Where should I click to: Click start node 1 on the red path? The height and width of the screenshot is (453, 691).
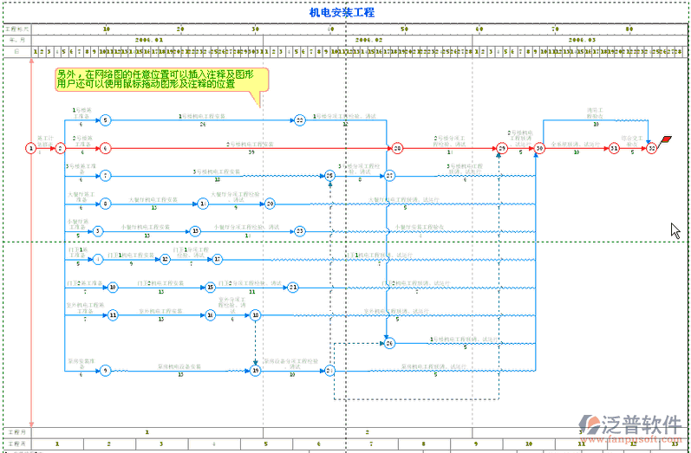click(31, 148)
